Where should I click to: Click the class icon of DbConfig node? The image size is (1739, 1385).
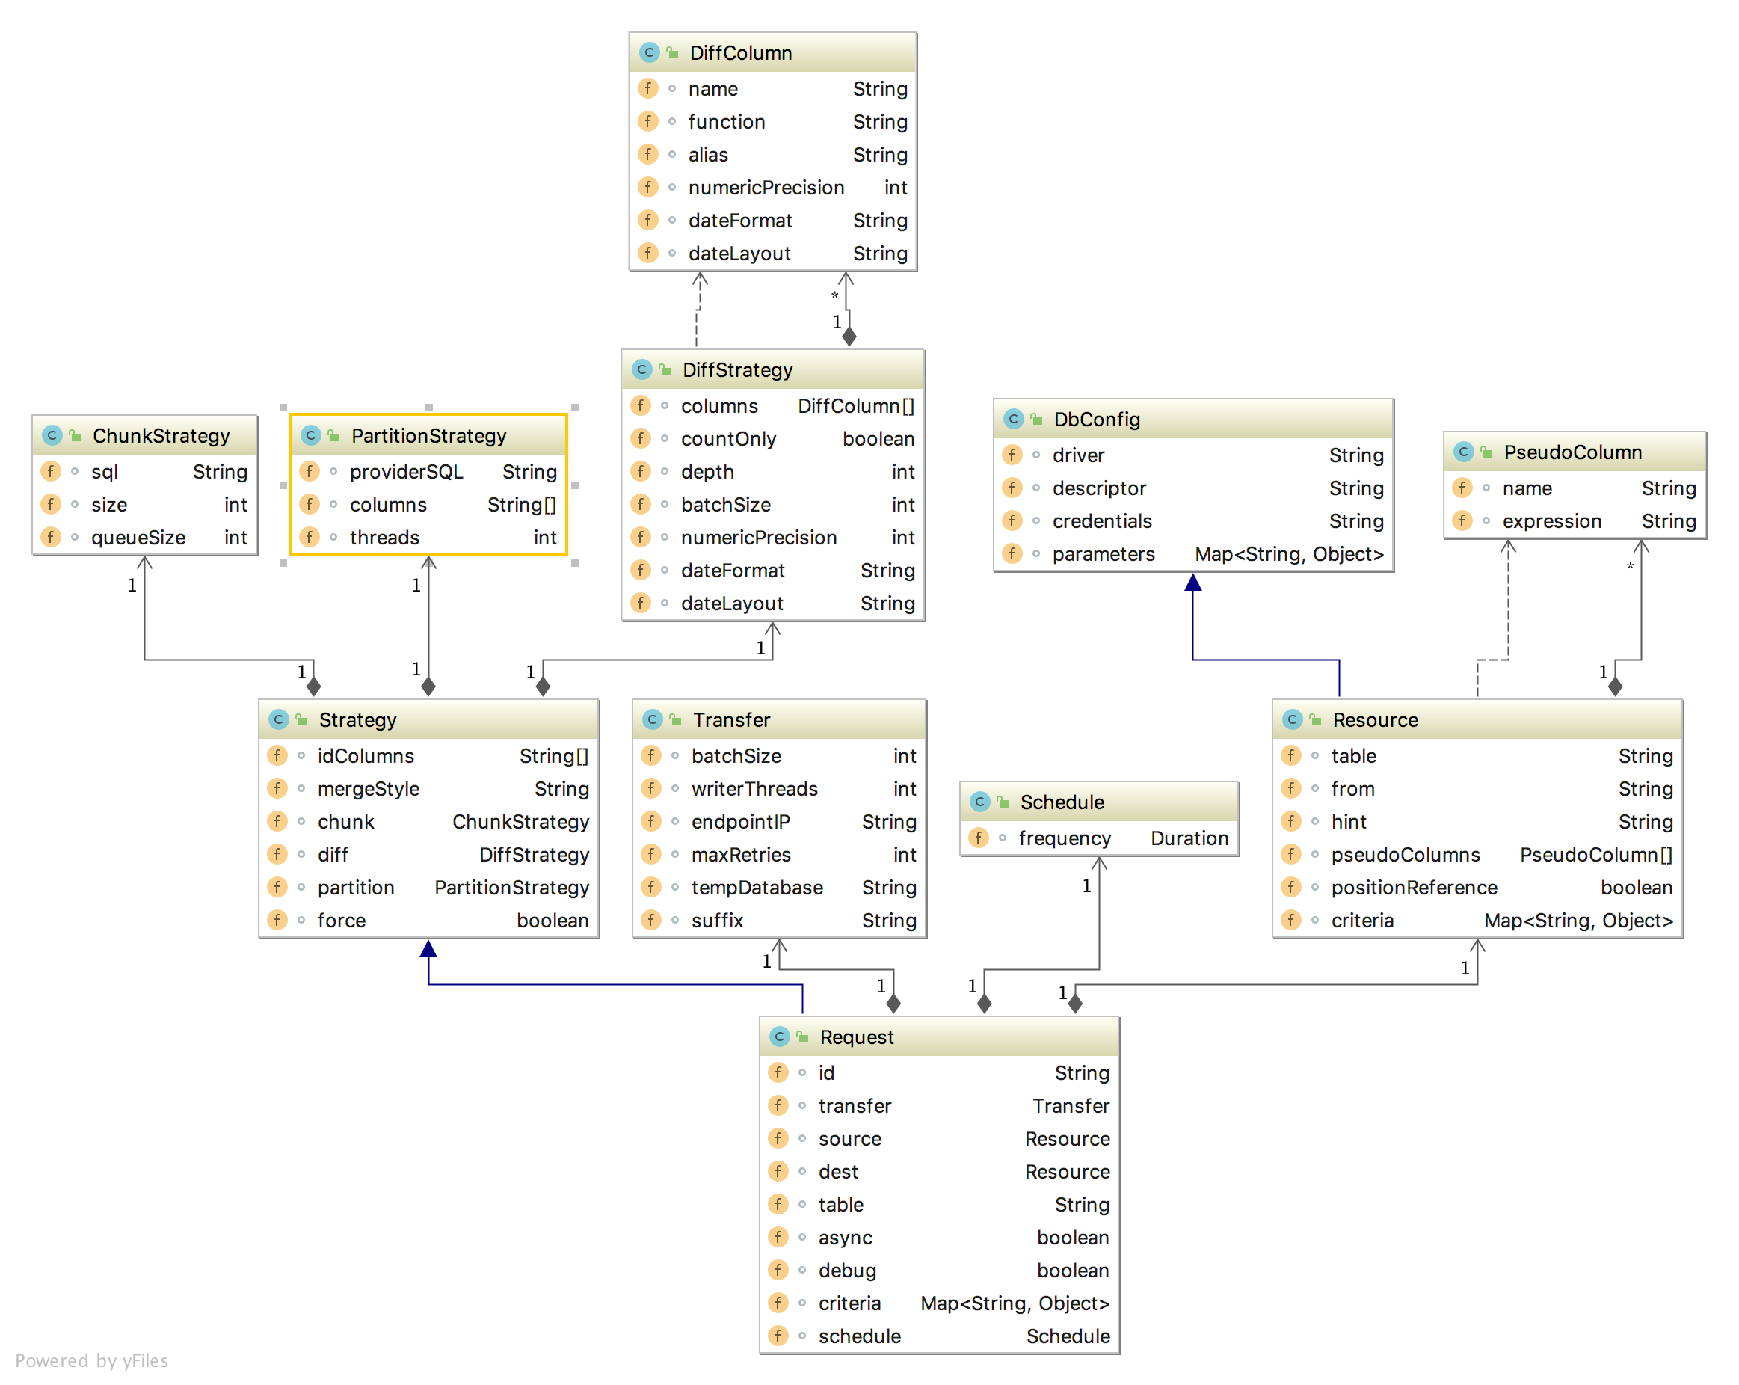pyautogui.click(x=1013, y=420)
